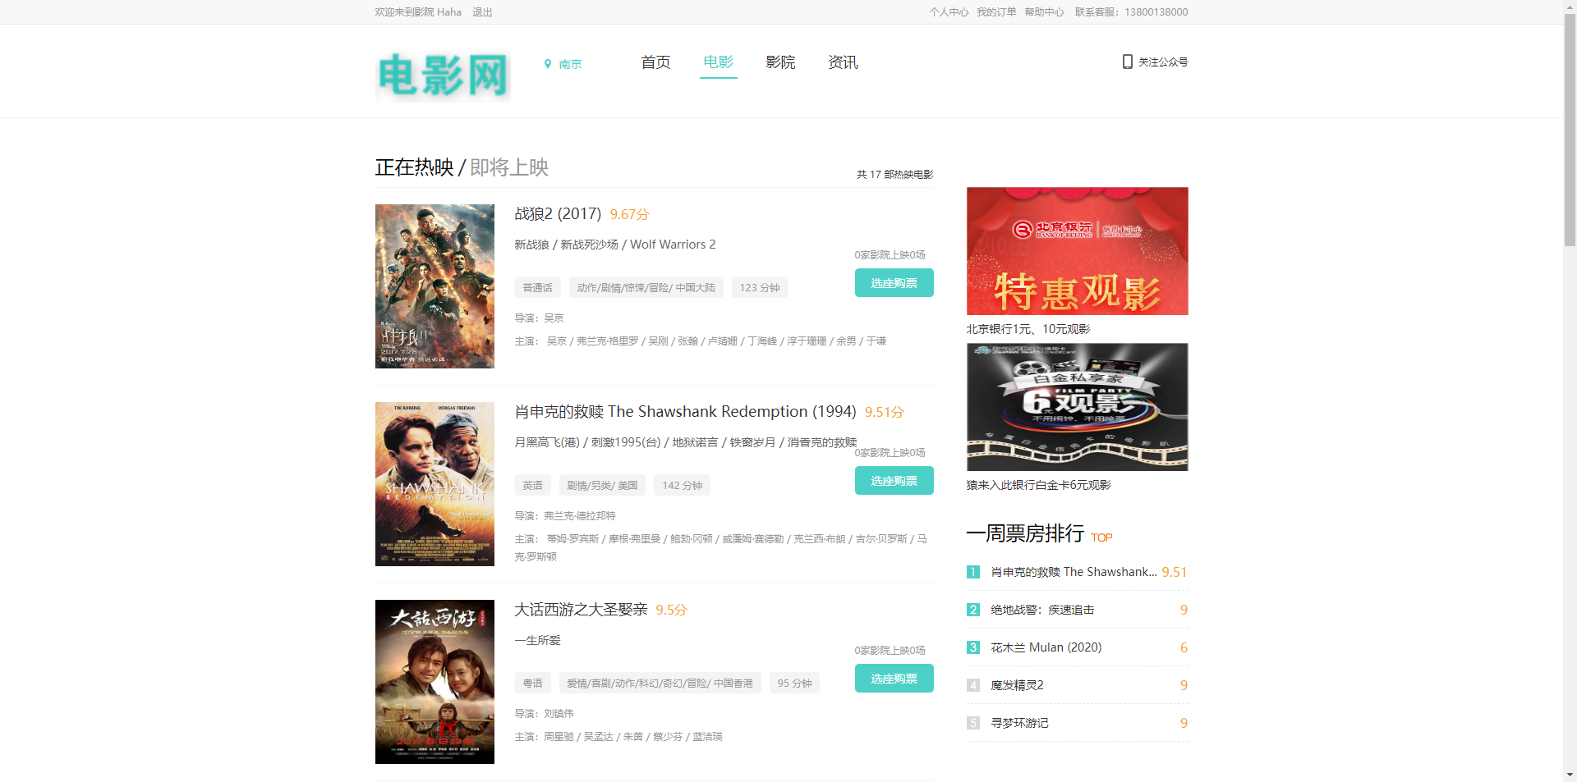1577x782 pixels.
Task: Click the phone icon next to 关注公众号
Action: 1128,62
